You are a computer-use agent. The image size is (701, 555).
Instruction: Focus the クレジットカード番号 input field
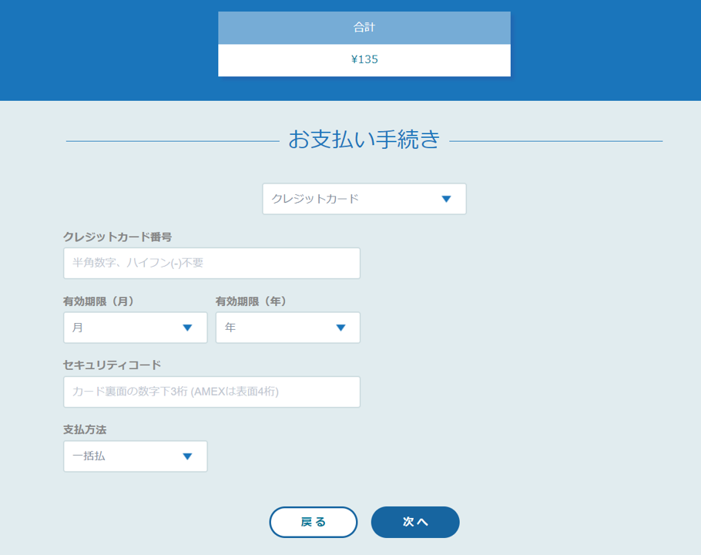[x=212, y=263]
